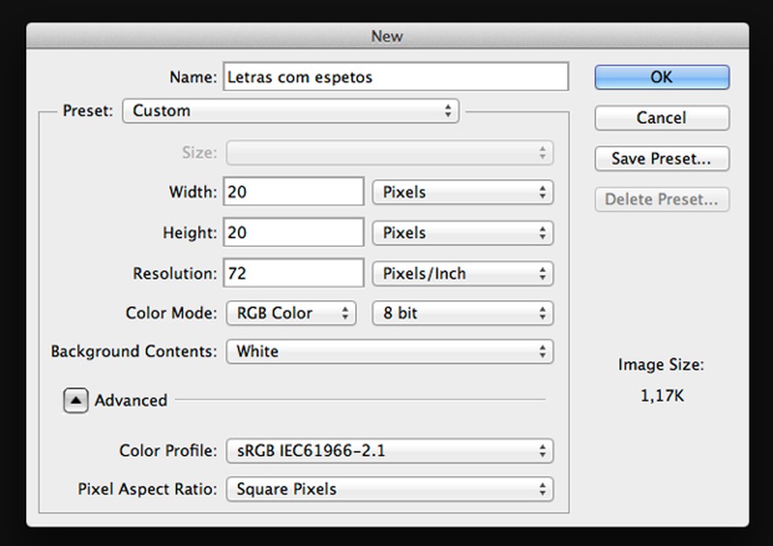Open the Resolution Pixels/Inch dropdown
The width and height of the screenshot is (773, 546).
463,274
